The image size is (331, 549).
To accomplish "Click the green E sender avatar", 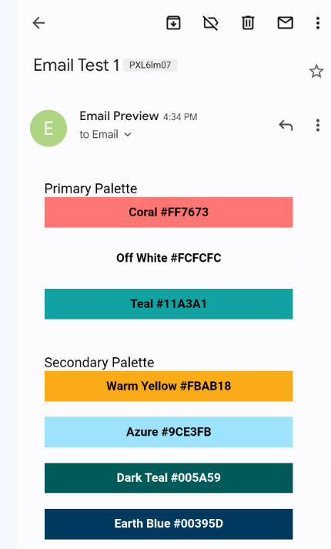I will click(48, 128).
